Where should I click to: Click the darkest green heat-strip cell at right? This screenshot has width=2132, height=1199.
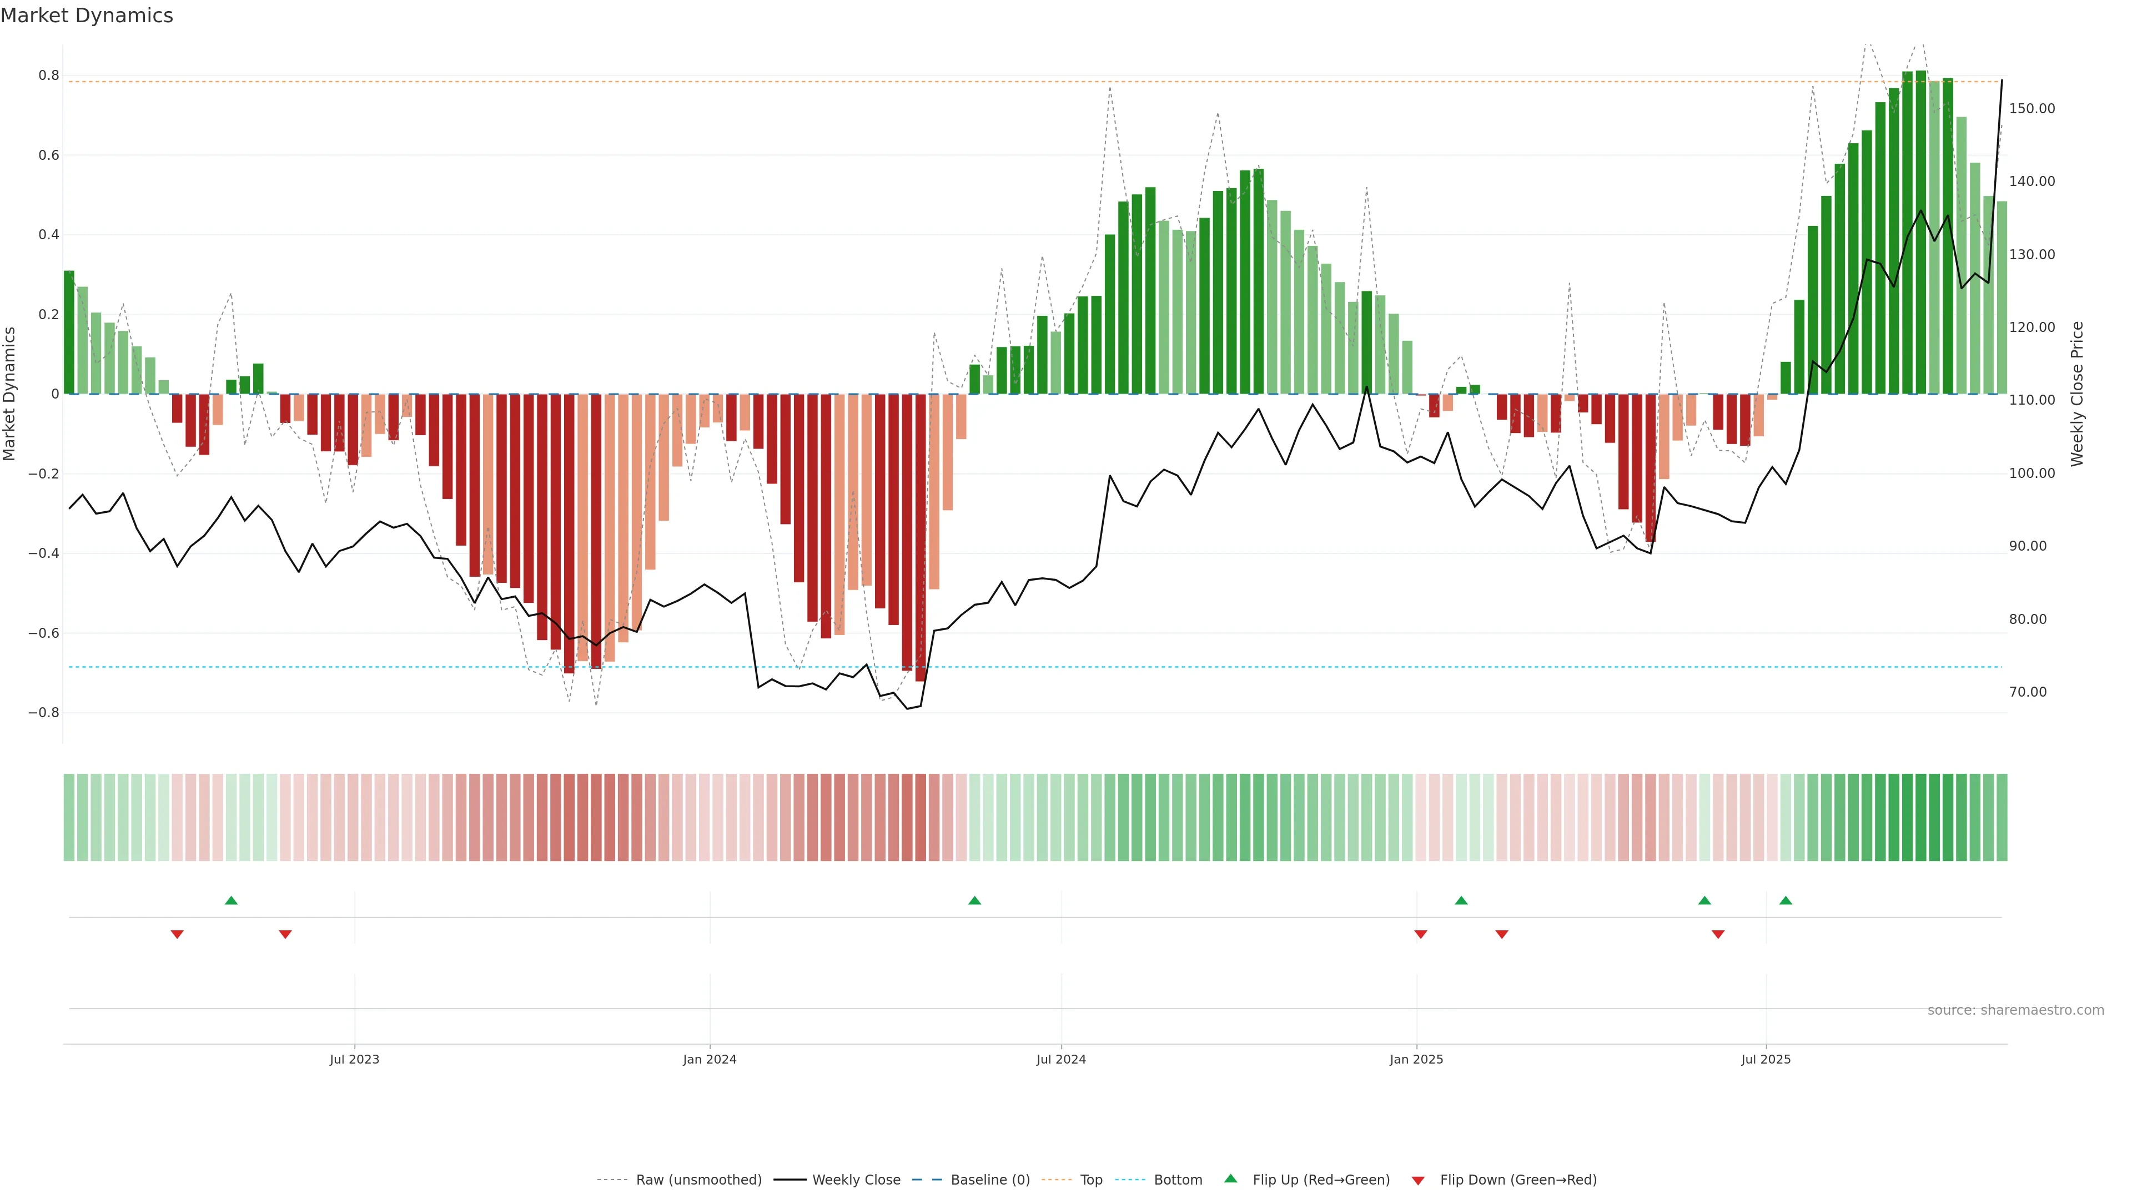click(1920, 818)
